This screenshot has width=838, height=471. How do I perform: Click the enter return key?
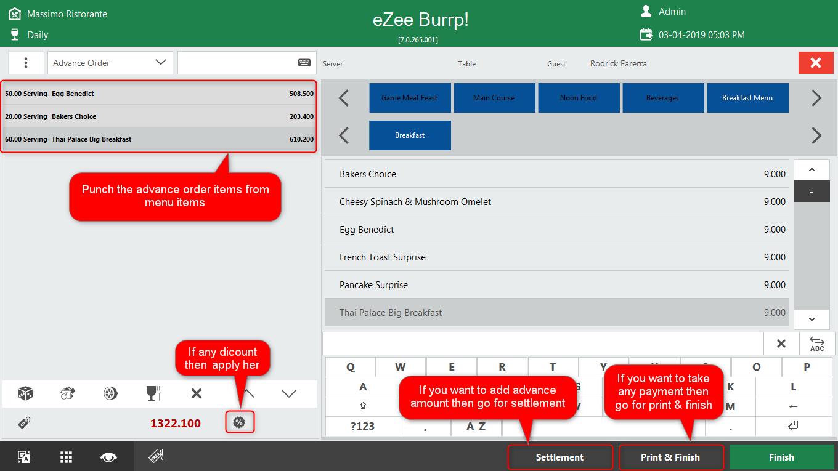pyautogui.click(x=794, y=426)
